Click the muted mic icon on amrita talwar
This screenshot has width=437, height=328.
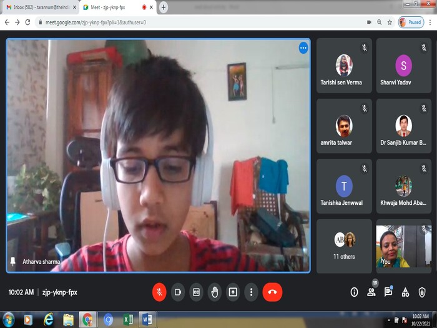(x=364, y=108)
